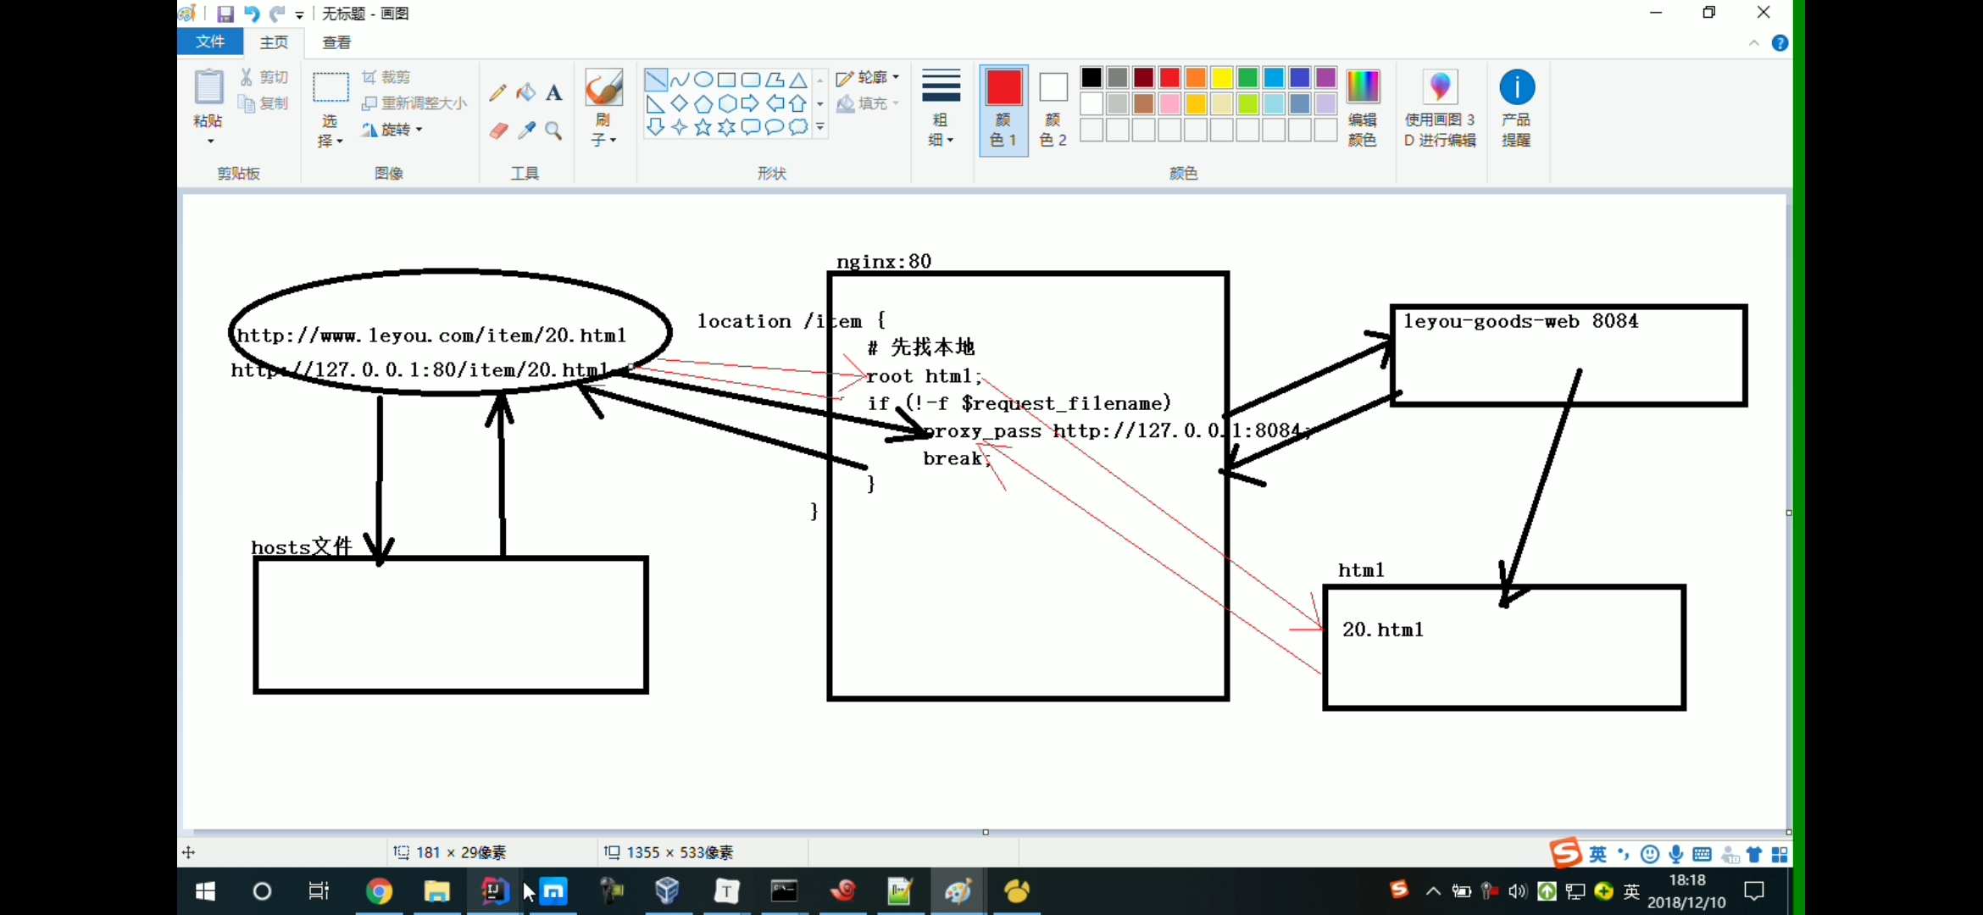Click the volume speaker tray icon
1983x915 pixels.
(x=1518, y=891)
